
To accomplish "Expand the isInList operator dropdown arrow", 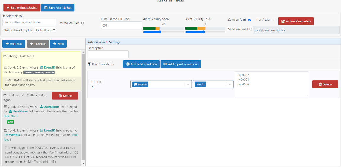I will 230,84.
